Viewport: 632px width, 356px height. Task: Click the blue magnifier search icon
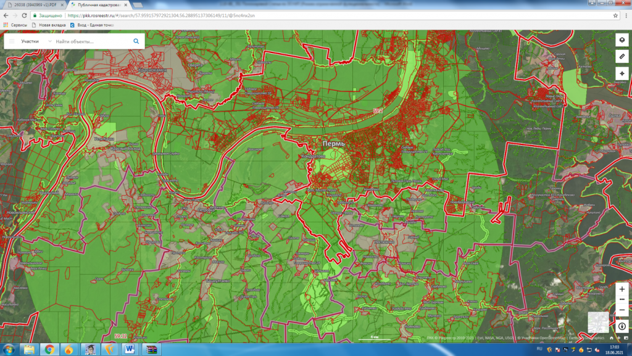pos(136,41)
